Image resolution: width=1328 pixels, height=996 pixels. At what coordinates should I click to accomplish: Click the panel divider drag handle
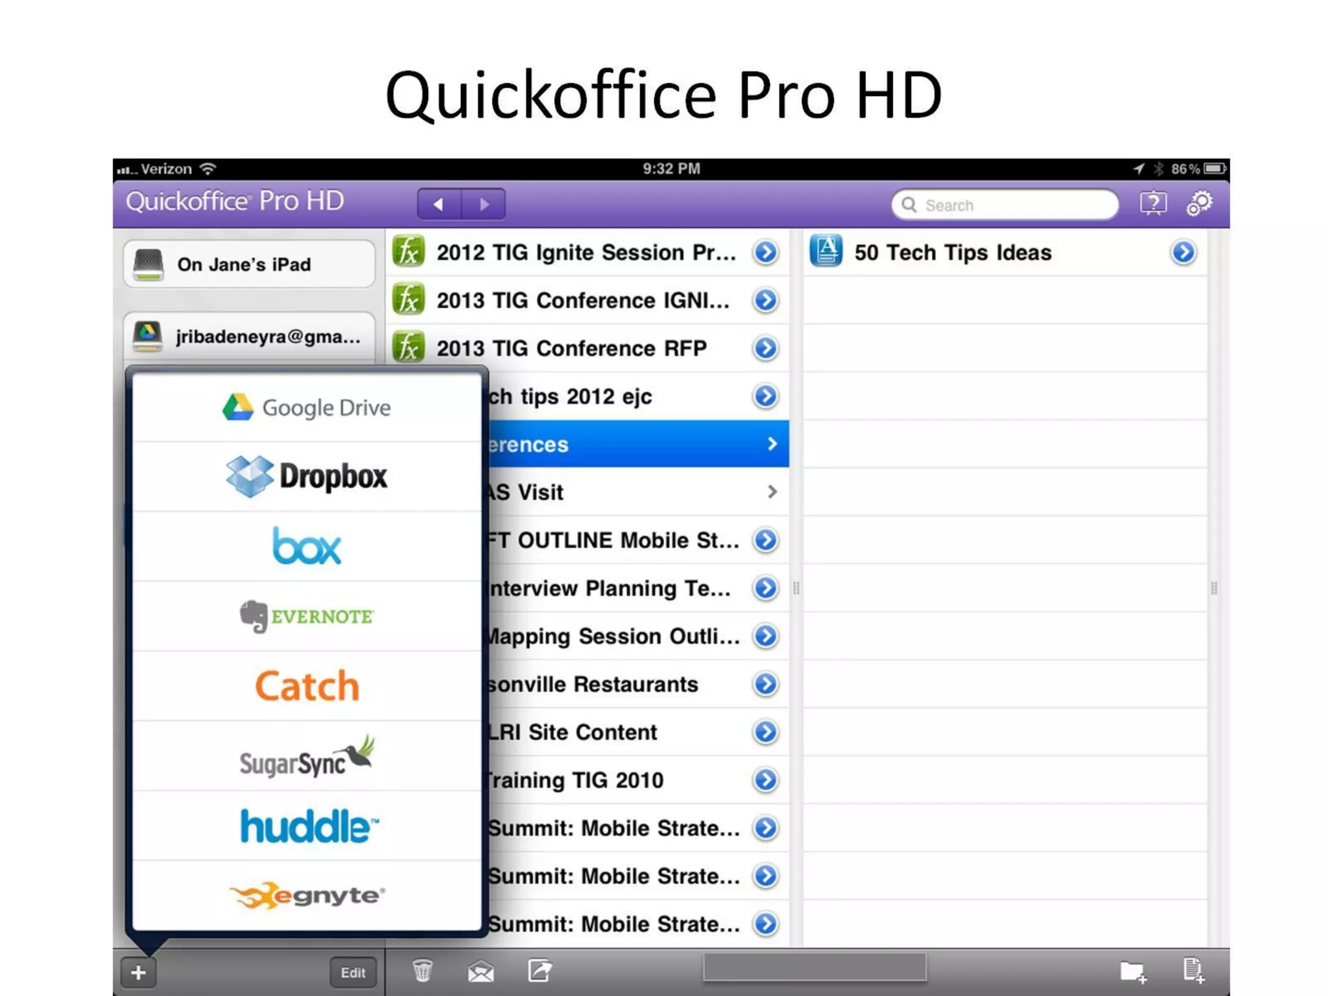click(796, 588)
